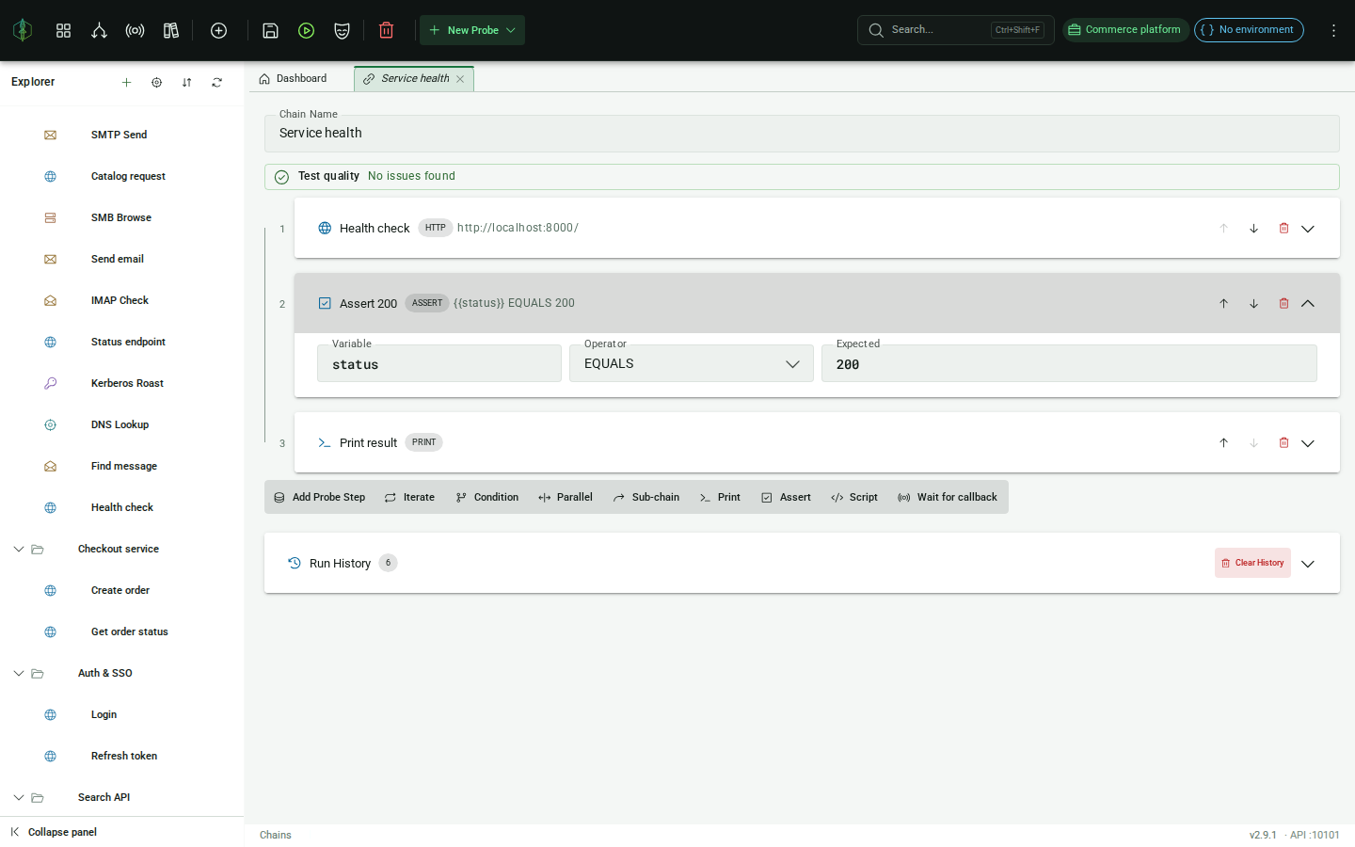Collapse the Assert 200 step

[1308, 303]
